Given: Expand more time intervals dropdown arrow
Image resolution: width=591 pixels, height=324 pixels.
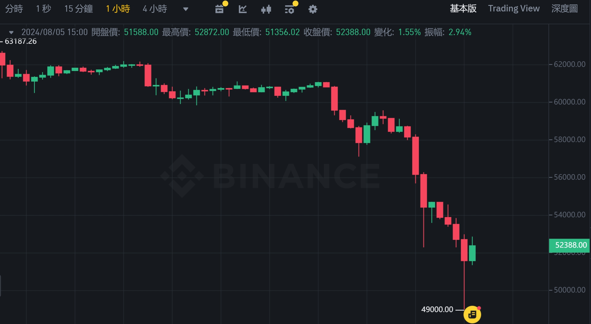Looking at the screenshot, I should (x=186, y=9).
